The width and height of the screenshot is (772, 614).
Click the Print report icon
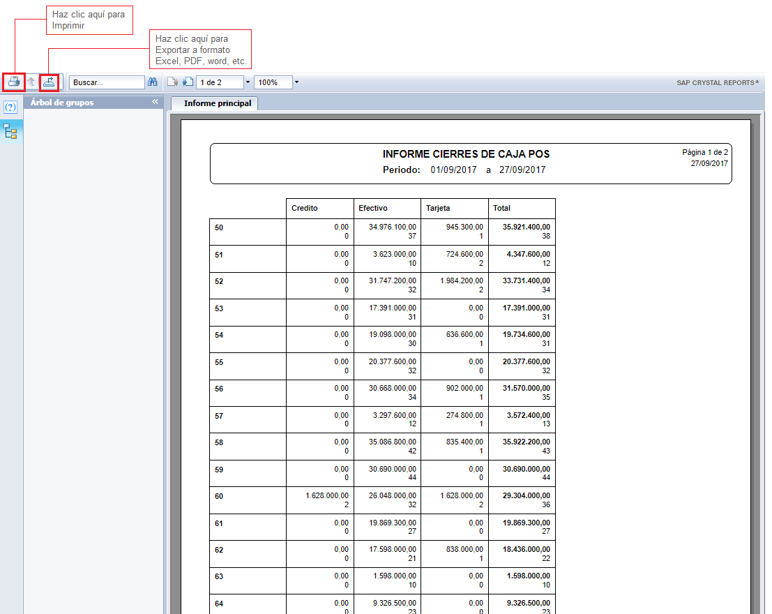13,82
